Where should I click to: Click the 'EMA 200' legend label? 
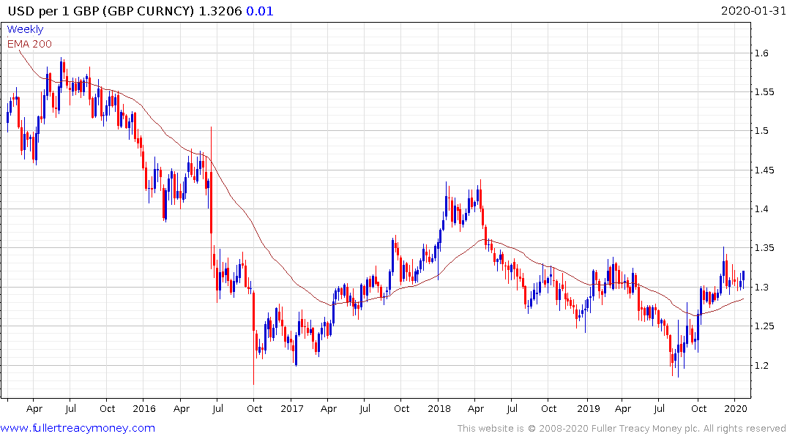pos(29,44)
